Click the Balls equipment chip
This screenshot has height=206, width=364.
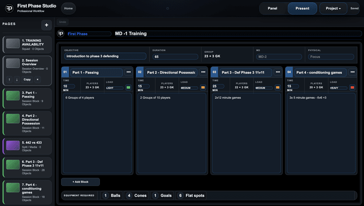pos(112,195)
